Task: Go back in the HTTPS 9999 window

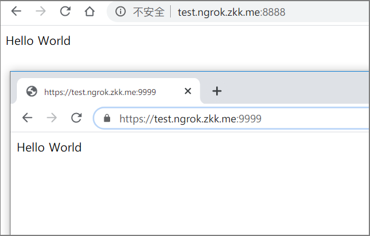Action: click(27, 118)
